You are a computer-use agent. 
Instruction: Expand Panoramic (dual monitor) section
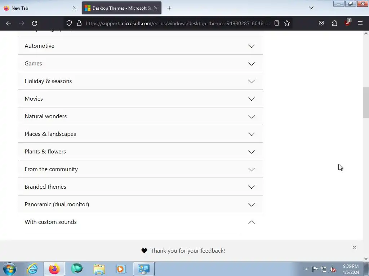pyautogui.click(x=141, y=204)
